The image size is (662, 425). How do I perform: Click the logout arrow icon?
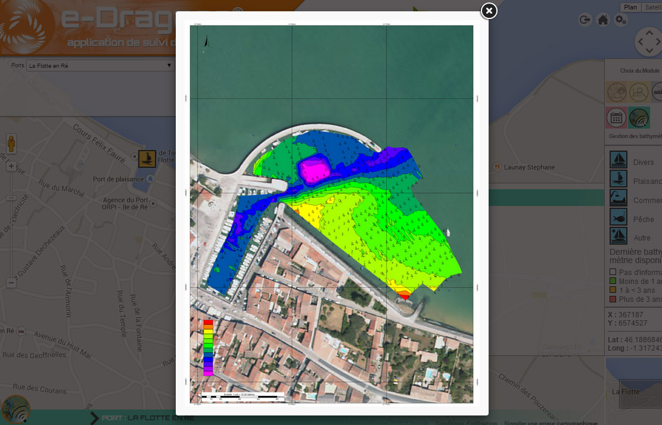pyautogui.click(x=585, y=20)
